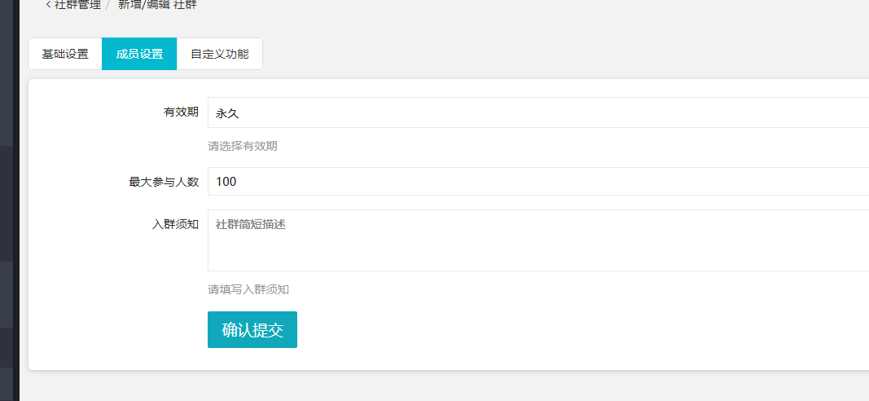869x401 pixels.
Task: Focus the 入群须知 text area
Action: [x=538, y=240]
